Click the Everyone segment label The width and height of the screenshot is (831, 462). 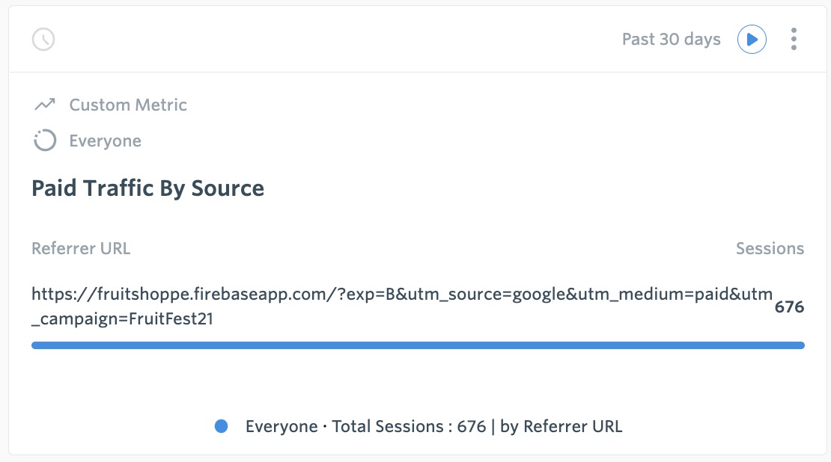point(105,141)
